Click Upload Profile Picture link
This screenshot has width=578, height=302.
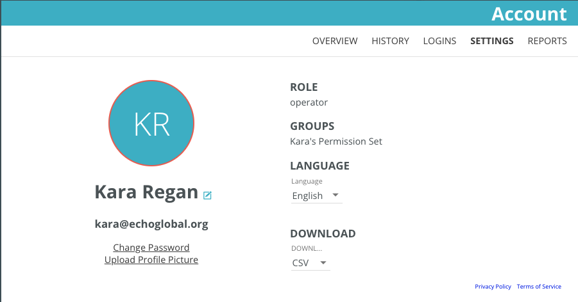[x=151, y=260]
